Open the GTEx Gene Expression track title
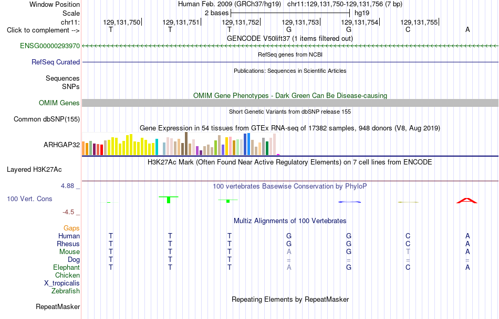Viewport: 499px width, 319px height. coord(290,128)
